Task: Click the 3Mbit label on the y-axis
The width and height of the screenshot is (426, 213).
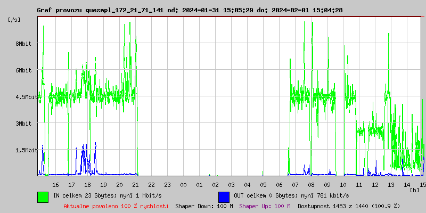Action: click(23, 124)
